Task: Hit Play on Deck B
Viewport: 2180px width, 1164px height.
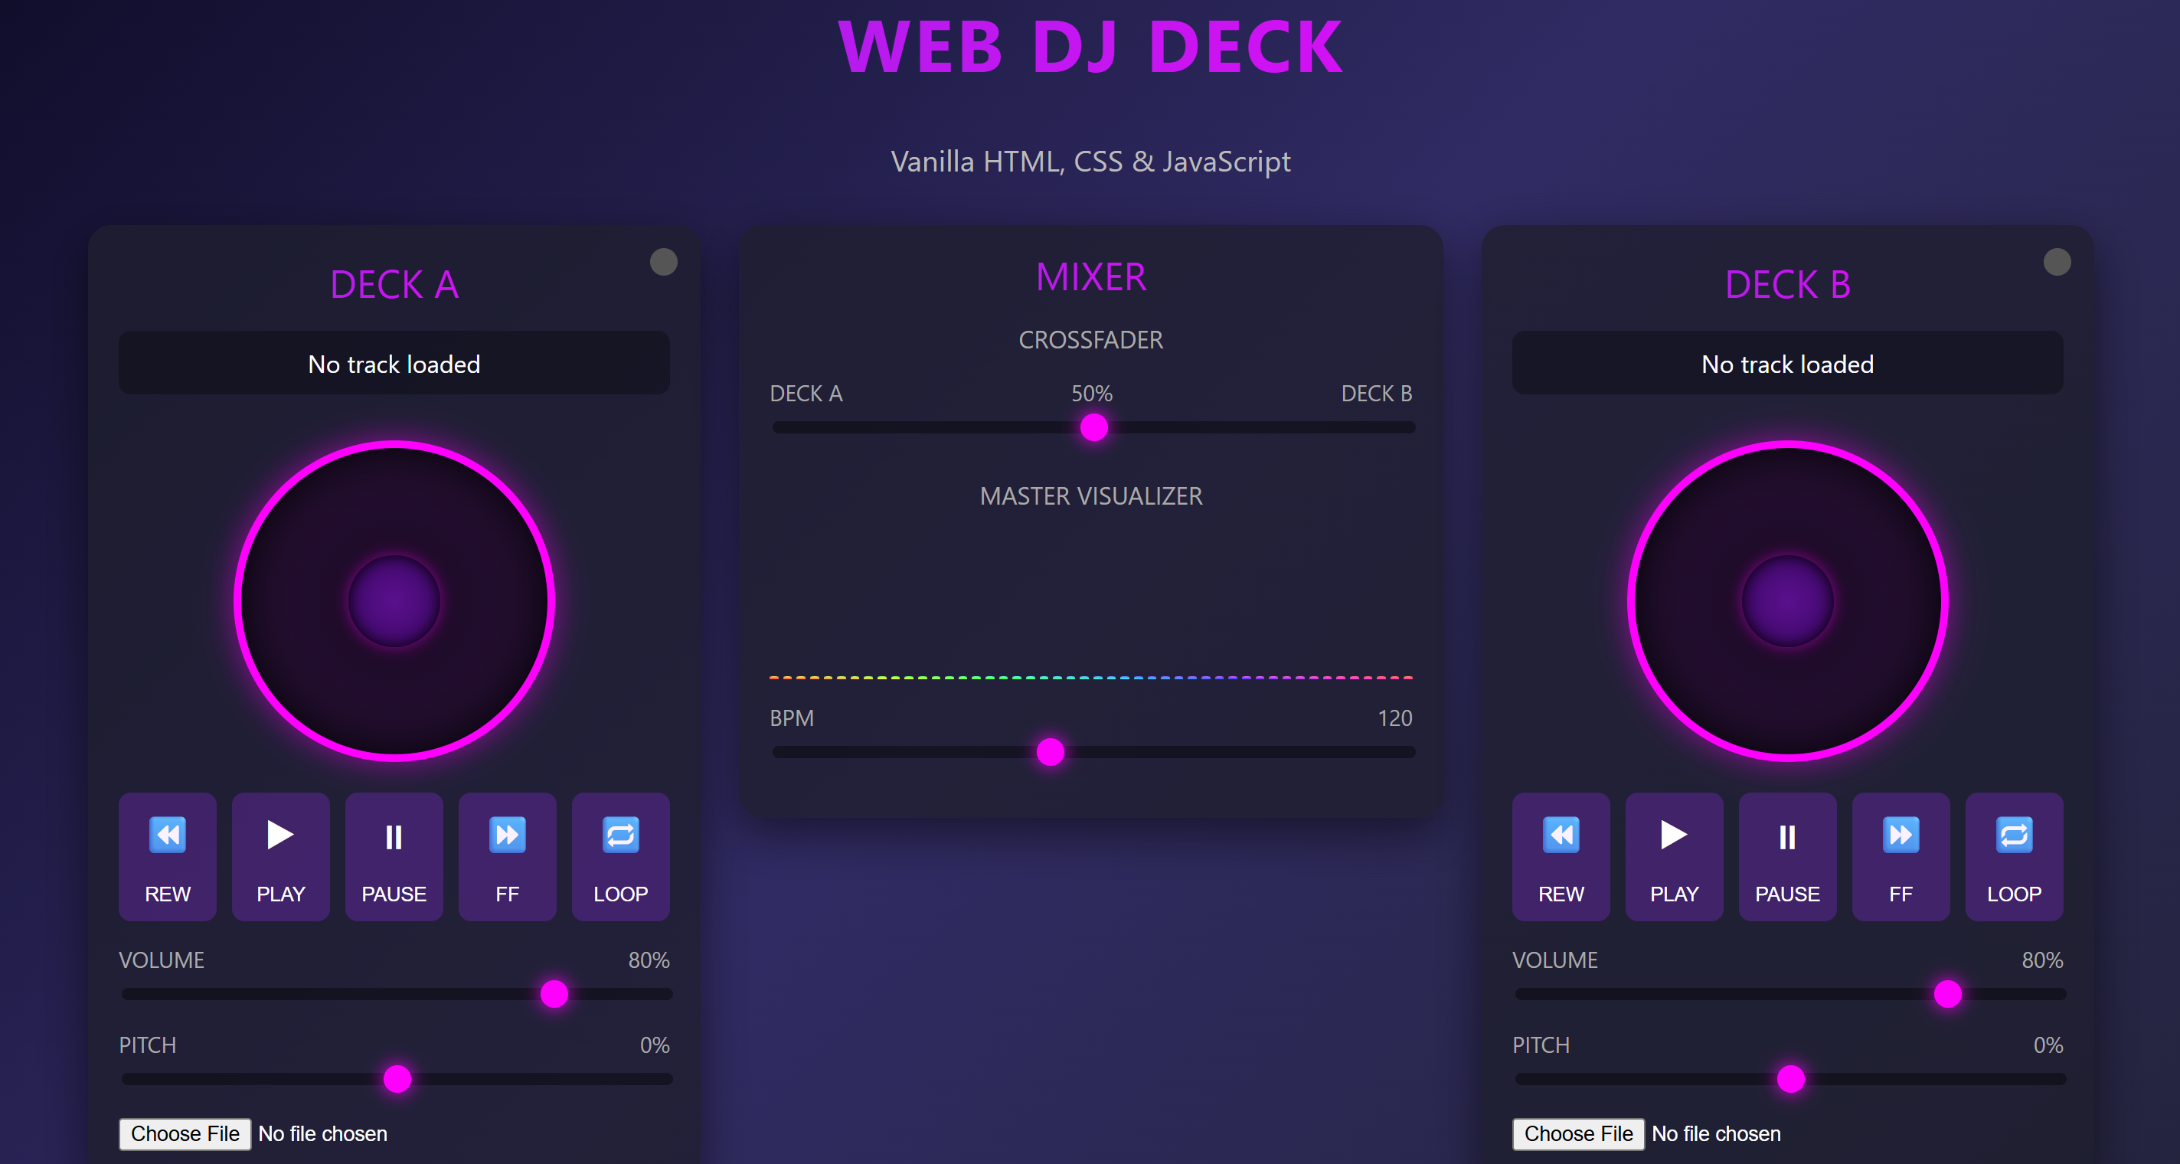Action: pyautogui.click(x=1673, y=856)
